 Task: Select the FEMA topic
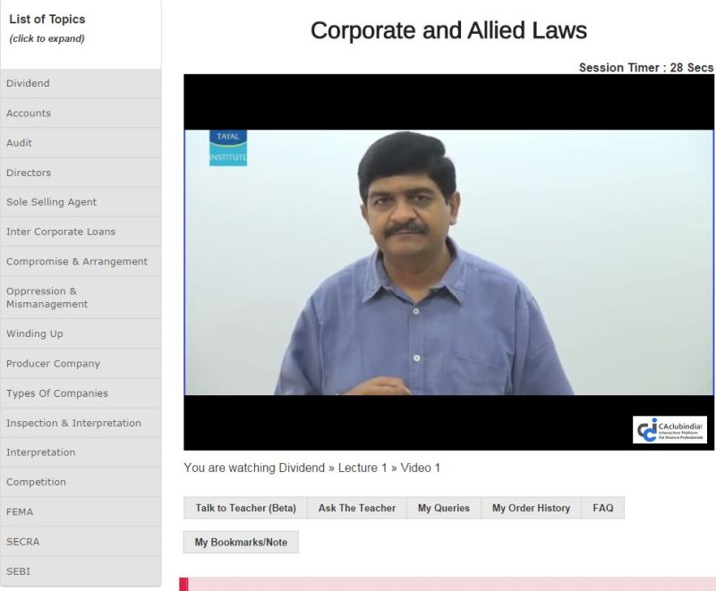81,512
